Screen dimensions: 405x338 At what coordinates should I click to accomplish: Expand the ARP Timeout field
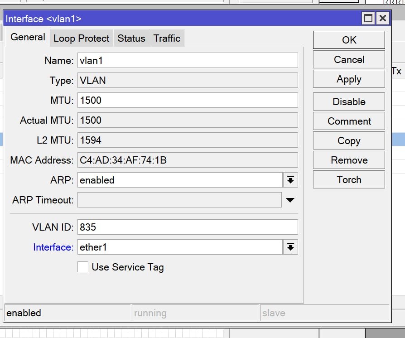click(290, 200)
